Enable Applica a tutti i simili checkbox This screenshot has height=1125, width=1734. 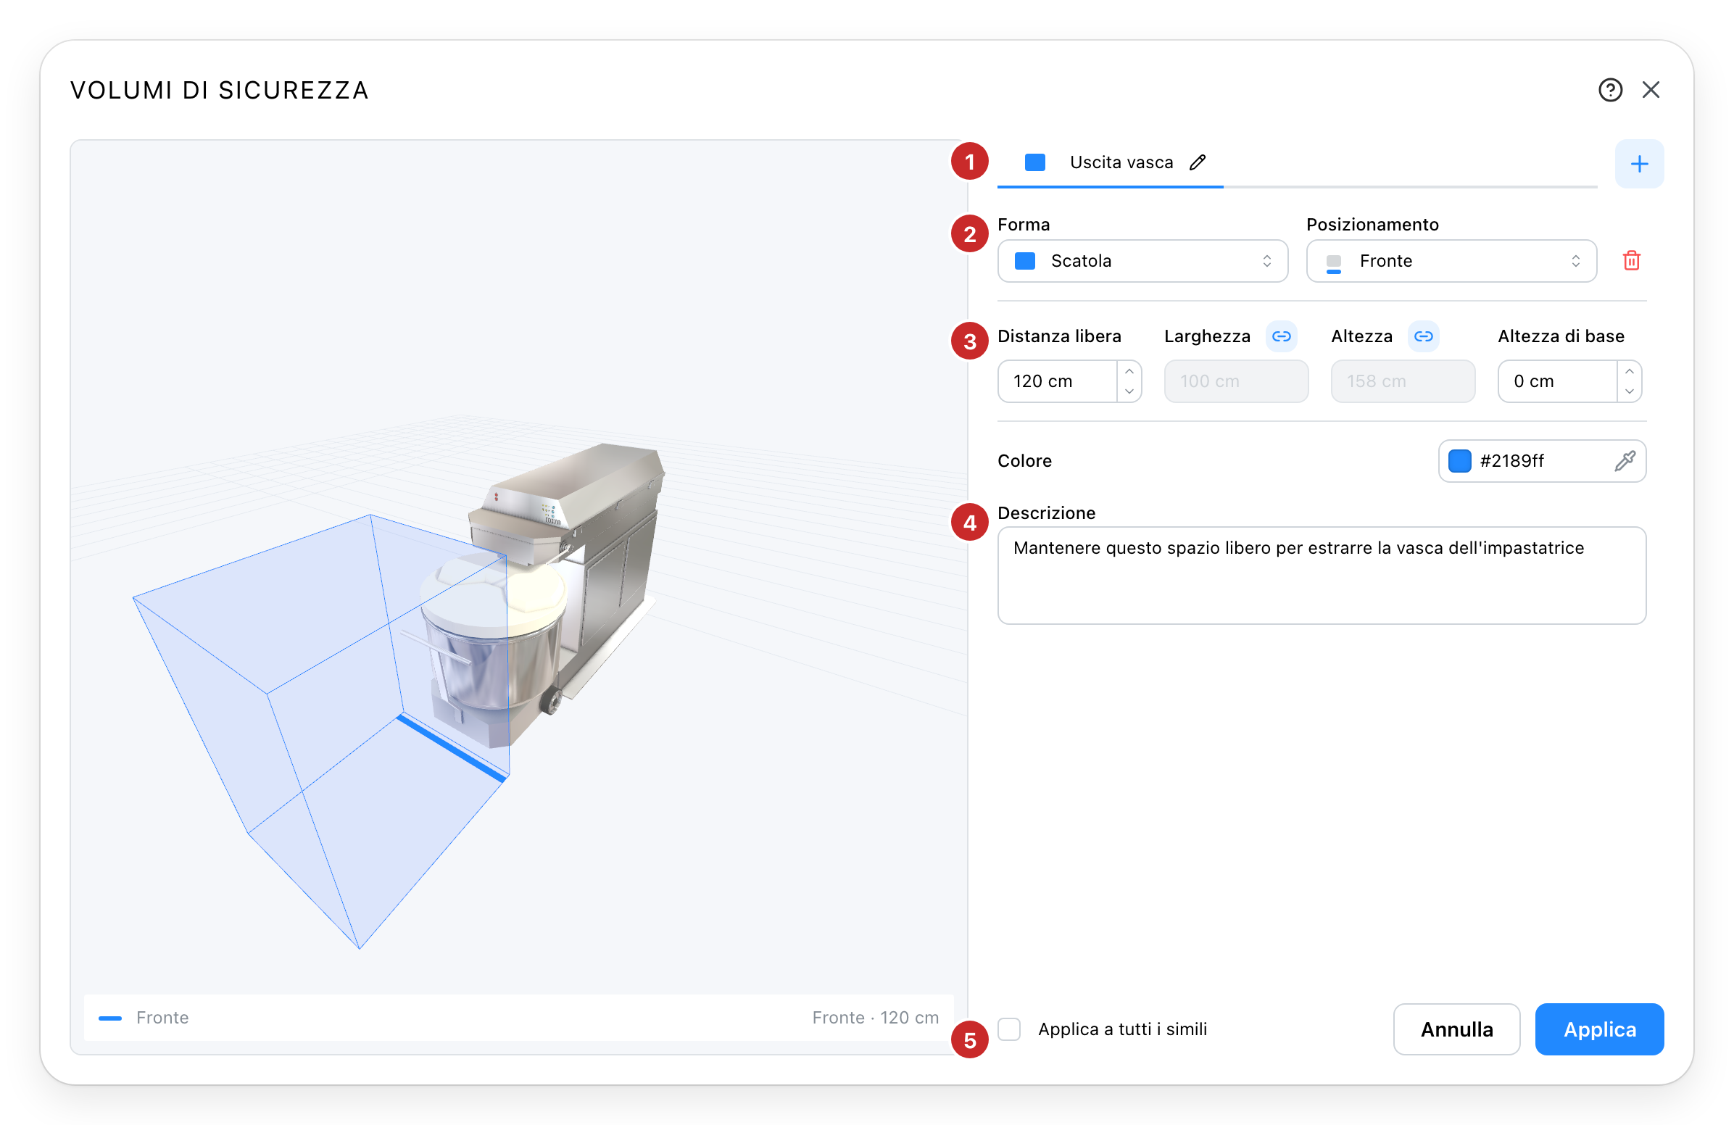point(1009,1029)
